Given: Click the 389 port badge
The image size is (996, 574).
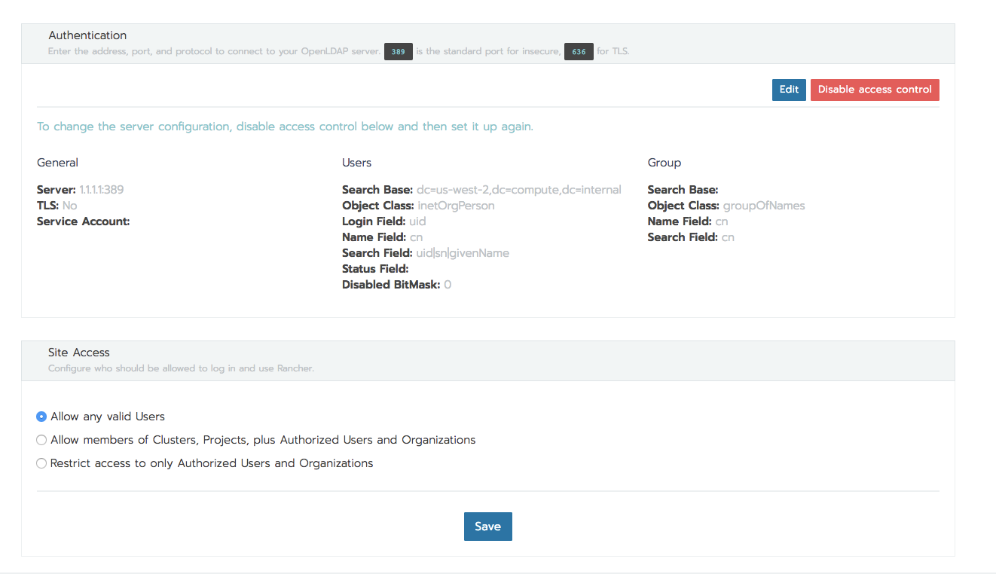Looking at the screenshot, I should (399, 52).
